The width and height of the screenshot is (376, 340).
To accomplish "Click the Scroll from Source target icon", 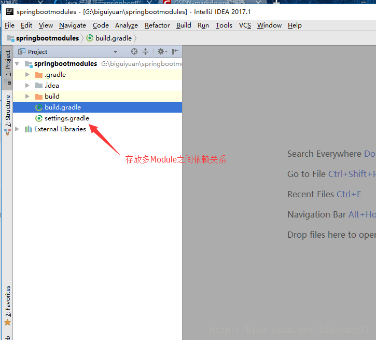I will 134,51.
